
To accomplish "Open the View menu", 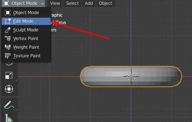I will click(55, 3).
